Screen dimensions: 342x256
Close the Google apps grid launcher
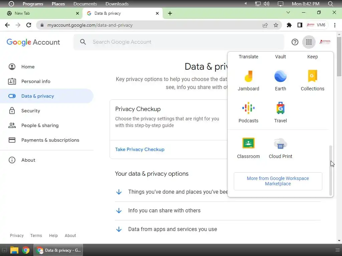309,42
